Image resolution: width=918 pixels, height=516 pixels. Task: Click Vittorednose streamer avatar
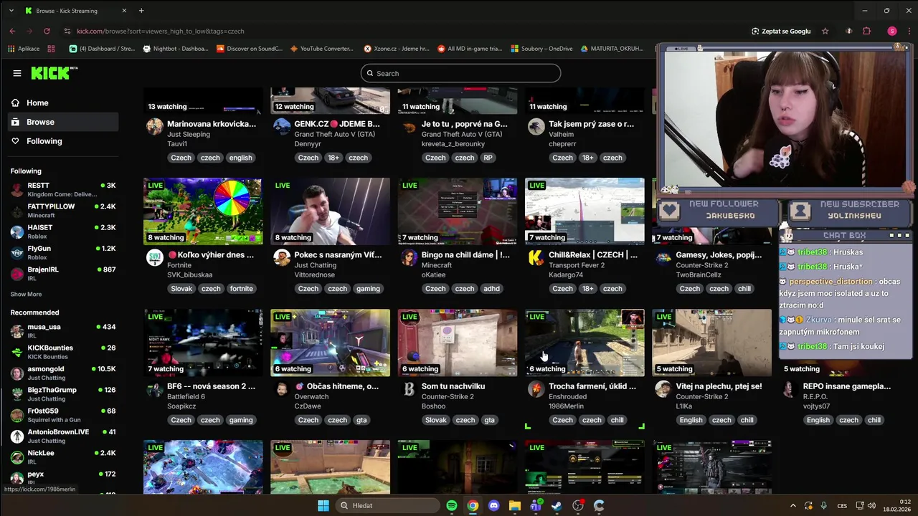(x=282, y=258)
